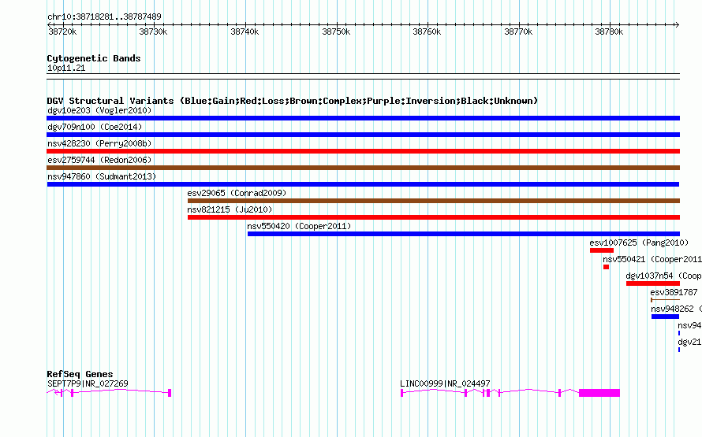Click the dgv10e203 (Vogler2010) variant label
Viewport: 702px width, 437px height.
99,110
